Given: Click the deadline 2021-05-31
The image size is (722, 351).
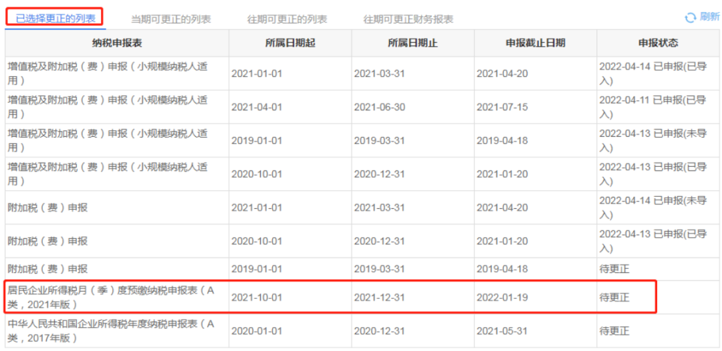Looking at the screenshot, I should [x=502, y=331].
